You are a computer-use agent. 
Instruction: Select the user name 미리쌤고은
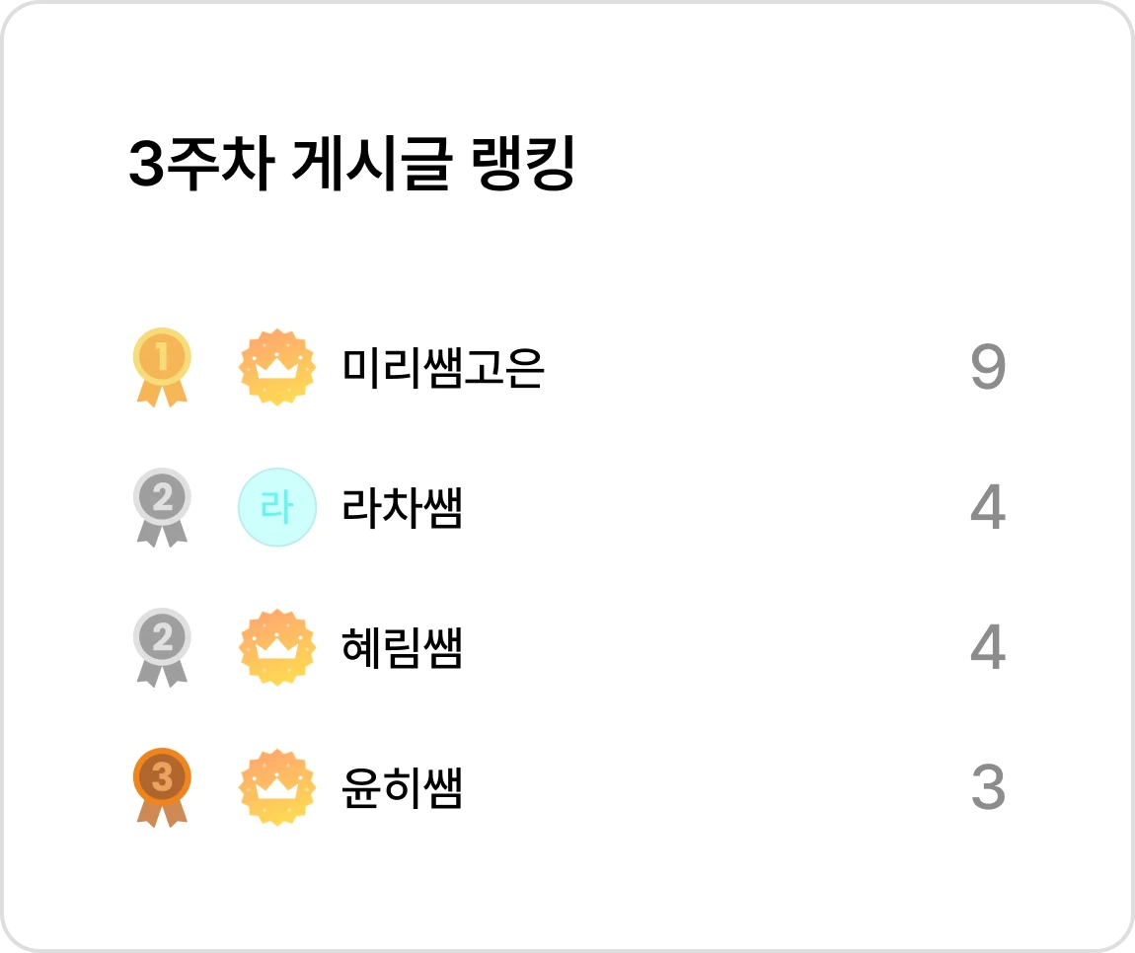pyautogui.click(x=442, y=368)
